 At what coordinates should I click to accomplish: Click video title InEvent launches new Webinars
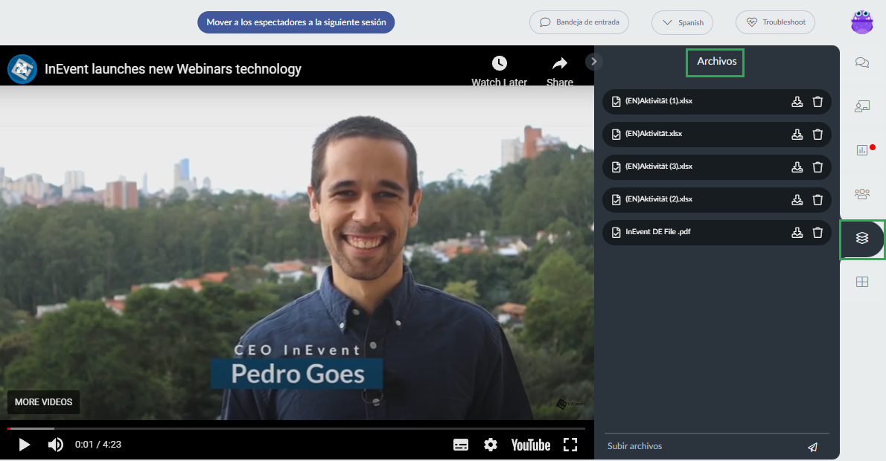click(173, 69)
